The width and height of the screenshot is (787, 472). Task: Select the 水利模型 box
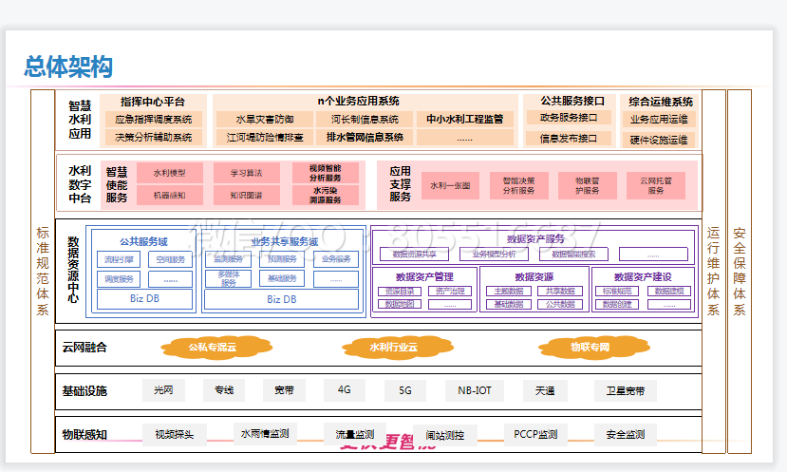pyautogui.click(x=170, y=173)
